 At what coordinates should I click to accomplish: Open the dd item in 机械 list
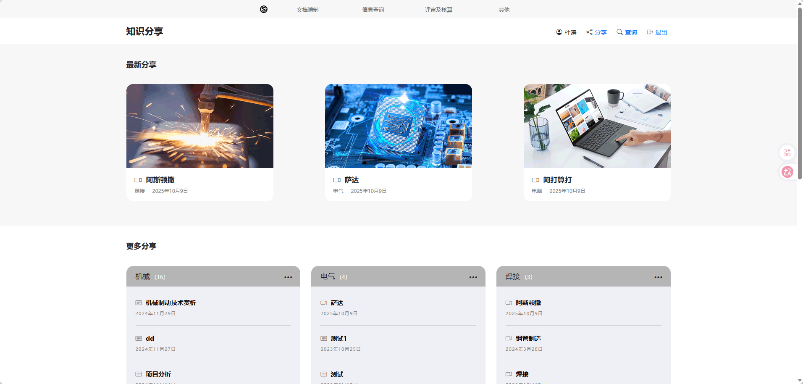click(150, 338)
